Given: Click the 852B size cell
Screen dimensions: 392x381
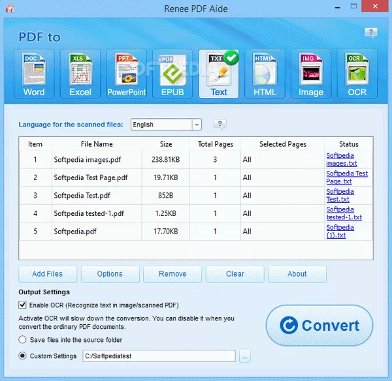Looking at the screenshot, I should click(166, 196).
